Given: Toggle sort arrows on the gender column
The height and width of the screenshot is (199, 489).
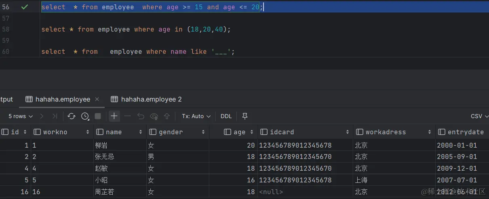Looking at the screenshot, I should pos(203,132).
